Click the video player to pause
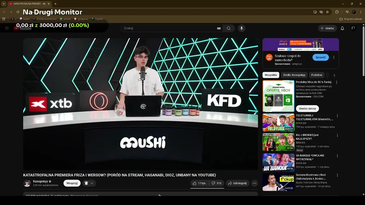Screen dimensions: 365x205 [141, 104]
